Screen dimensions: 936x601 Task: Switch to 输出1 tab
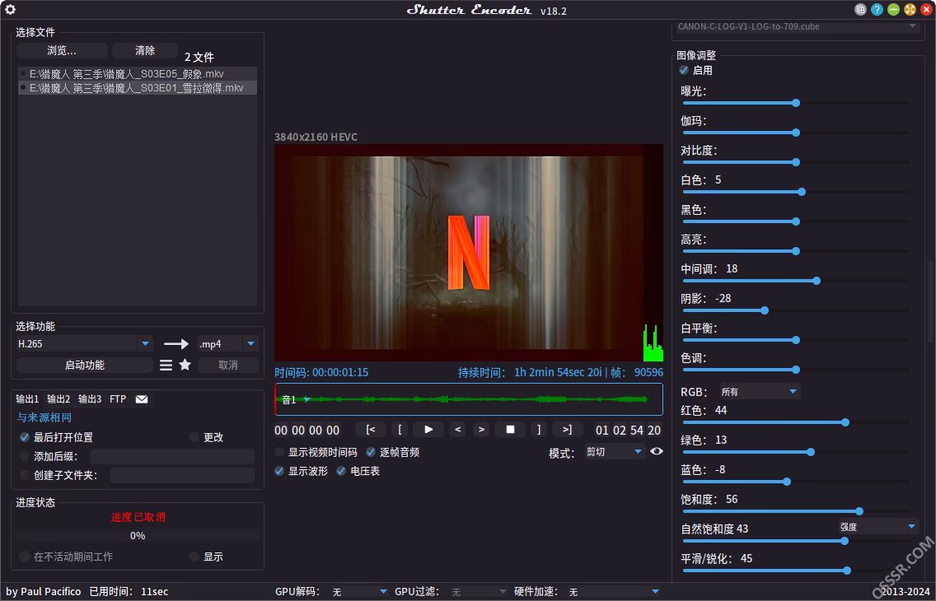(x=27, y=398)
